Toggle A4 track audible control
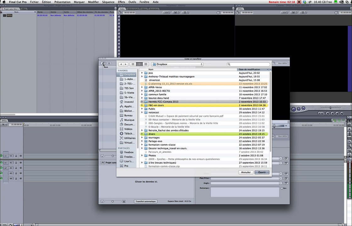 tap(1, 179)
